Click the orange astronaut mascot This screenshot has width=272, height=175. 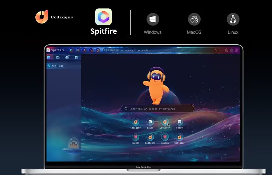(156, 86)
